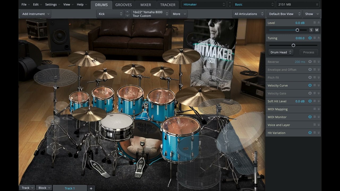The width and height of the screenshot is (340, 191).
Task: Collapse the Tuning section chevron
Action: pyautogui.click(x=319, y=38)
